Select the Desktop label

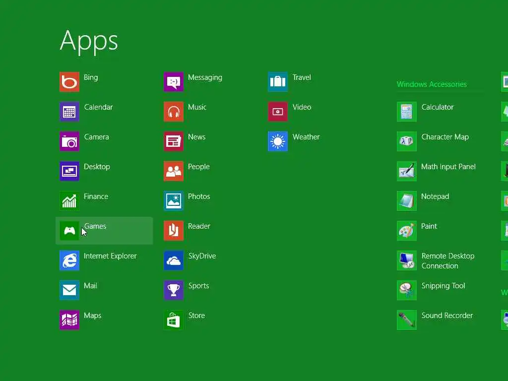tap(97, 167)
